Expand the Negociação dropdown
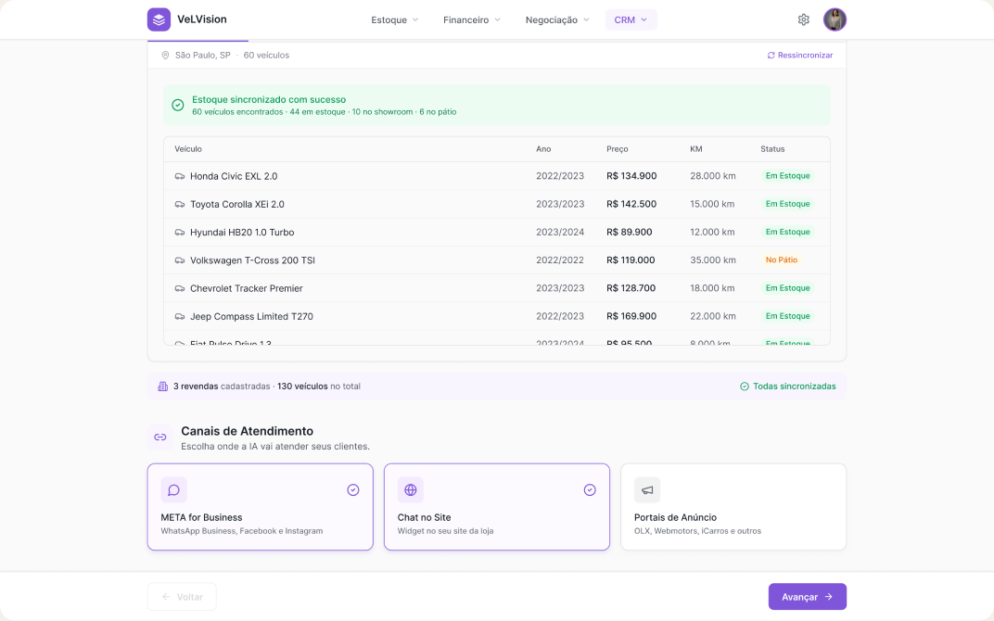This screenshot has width=994, height=621. [557, 19]
